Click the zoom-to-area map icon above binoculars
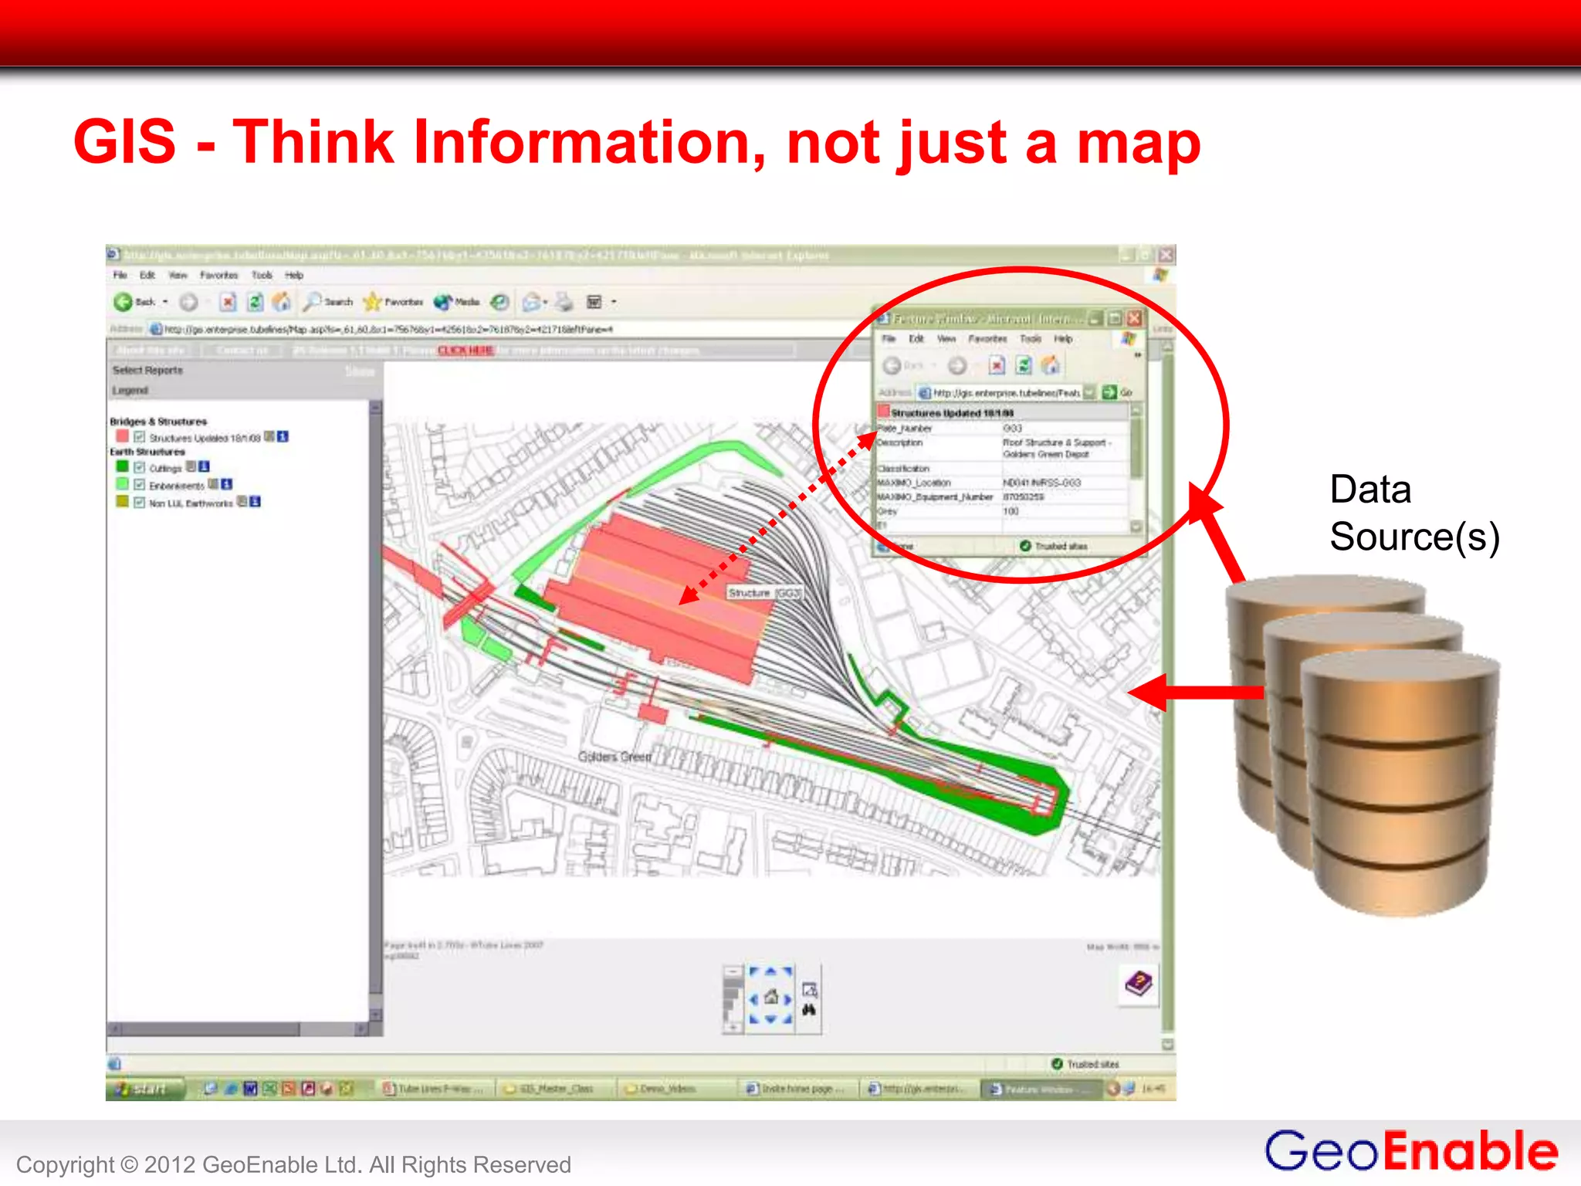This screenshot has height=1186, width=1581. (x=809, y=989)
